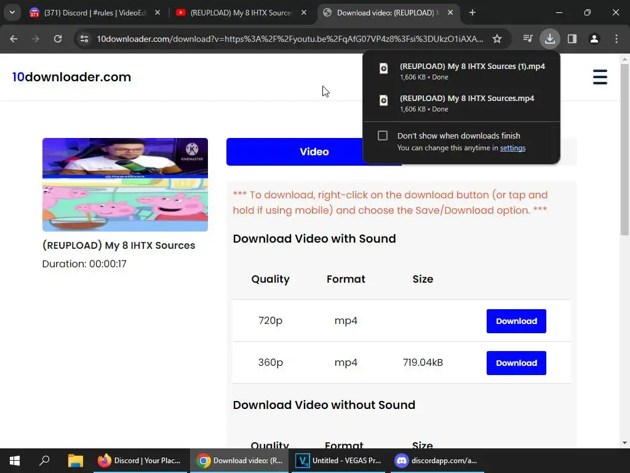Open File Explorer from the taskbar
Viewport: 630px width, 473px height.
75,461
